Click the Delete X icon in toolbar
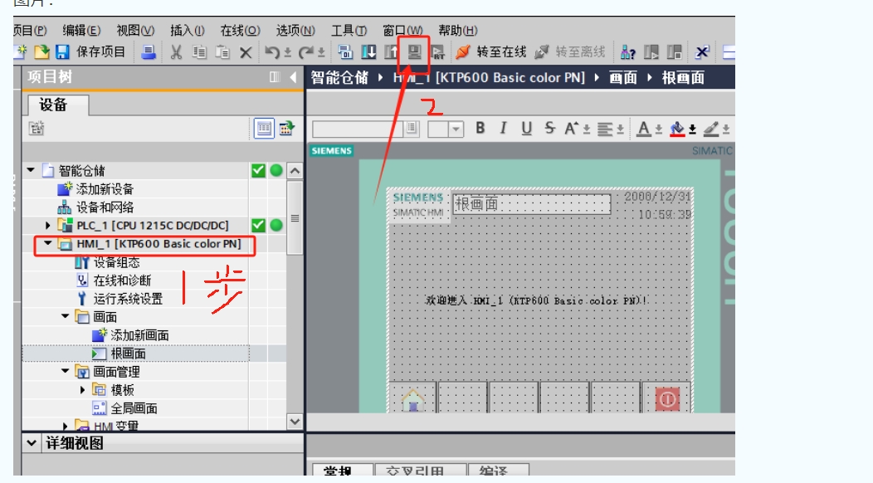The image size is (873, 483). [246, 52]
